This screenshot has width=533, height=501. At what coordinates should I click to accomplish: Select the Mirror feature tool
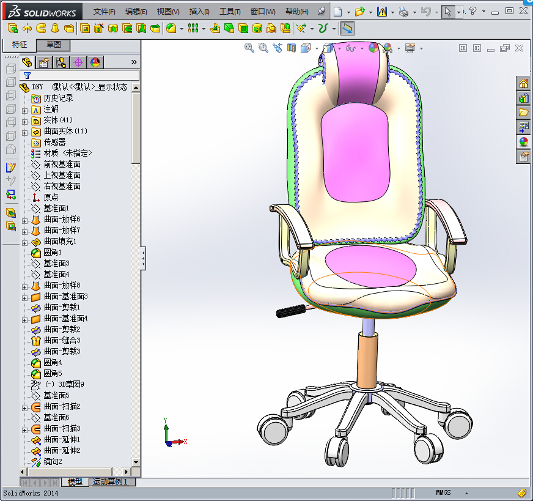[x=285, y=29]
